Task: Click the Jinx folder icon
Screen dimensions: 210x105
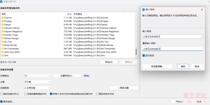Action: (2, 56)
